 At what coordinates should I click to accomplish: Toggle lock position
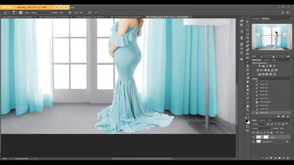coord(265,132)
